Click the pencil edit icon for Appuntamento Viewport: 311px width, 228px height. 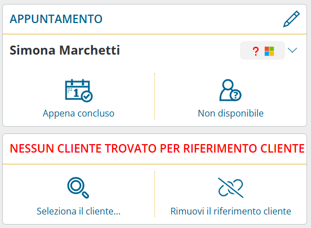(x=291, y=19)
